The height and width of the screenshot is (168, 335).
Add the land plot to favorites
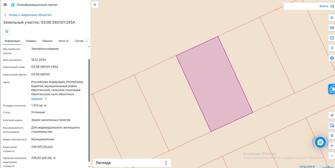click(x=7, y=31)
